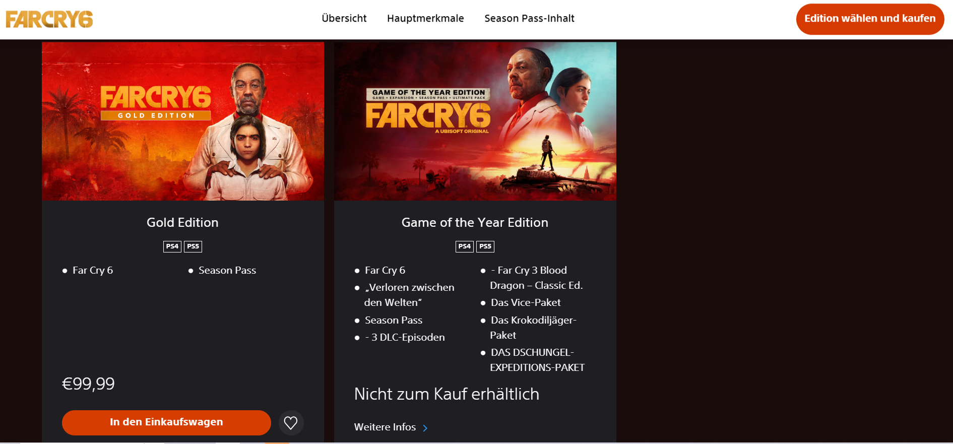This screenshot has width=953, height=444.
Task: Click PS4 badge under Game of the Year Edition
Action: [465, 246]
